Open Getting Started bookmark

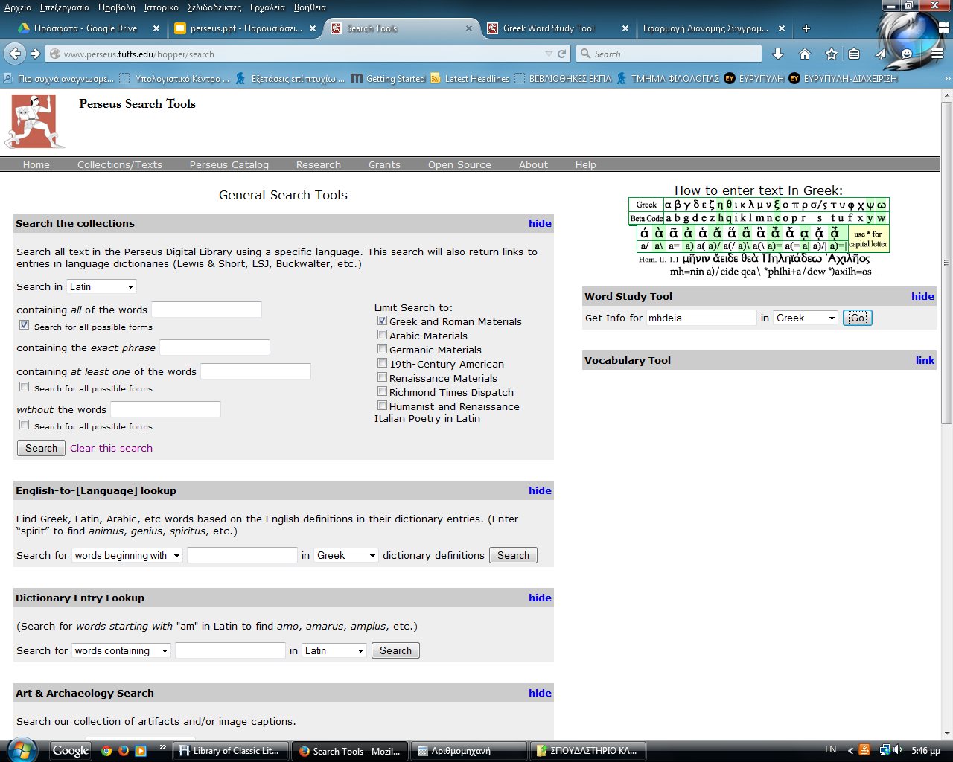[x=387, y=78]
